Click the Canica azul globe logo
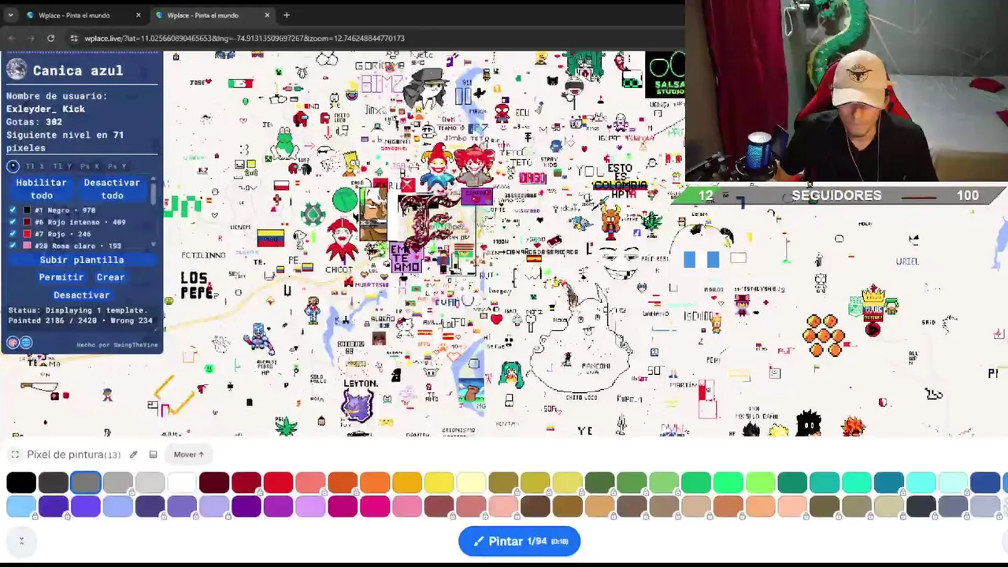Screen dimensions: 1008x567 17,70
